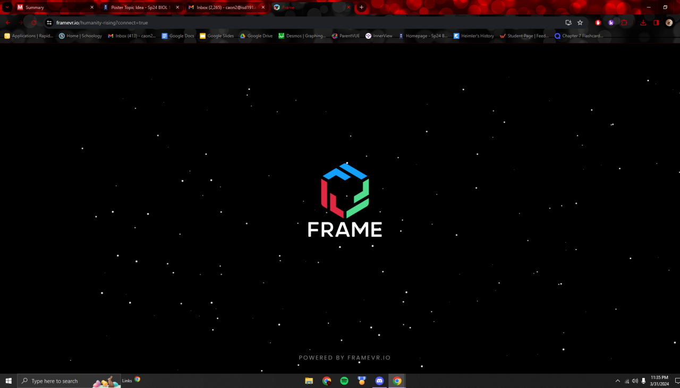Open the Chapter 7 Flashcards bookmark

(x=579, y=36)
